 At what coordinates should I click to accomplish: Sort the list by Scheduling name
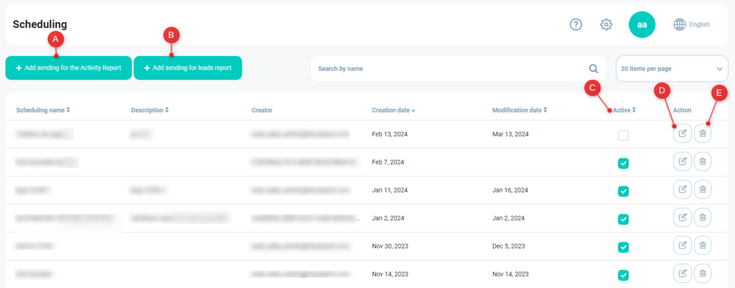pos(43,110)
